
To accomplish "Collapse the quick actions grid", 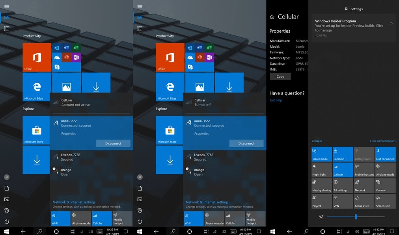I will point(317,141).
